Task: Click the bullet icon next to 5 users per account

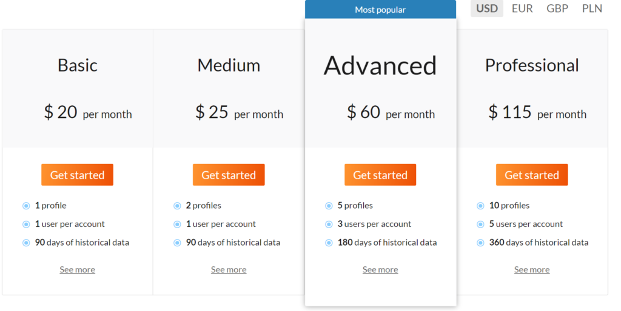Action: pyautogui.click(x=480, y=224)
